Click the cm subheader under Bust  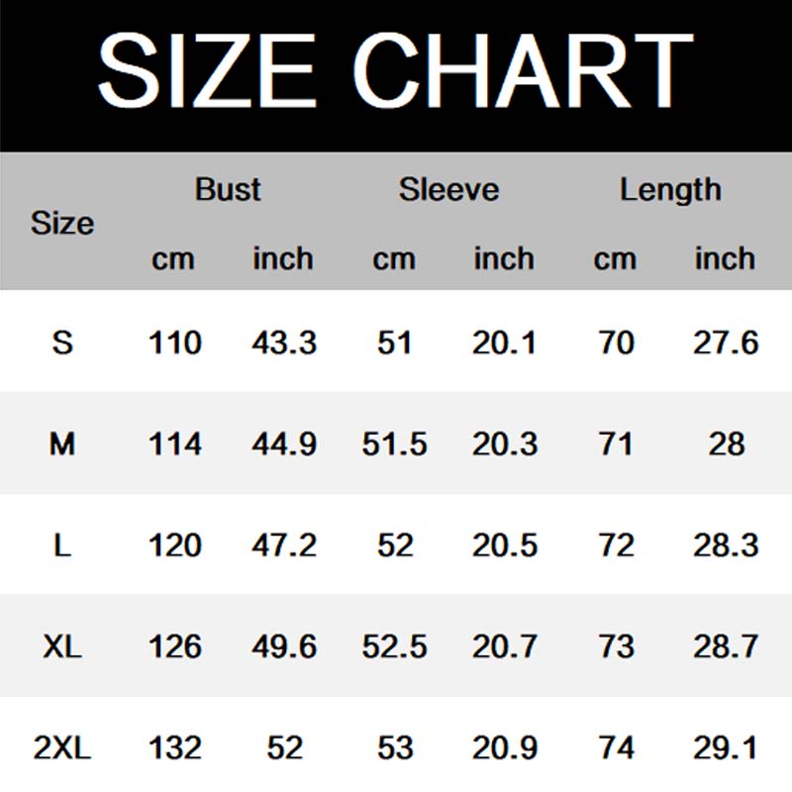click(173, 259)
